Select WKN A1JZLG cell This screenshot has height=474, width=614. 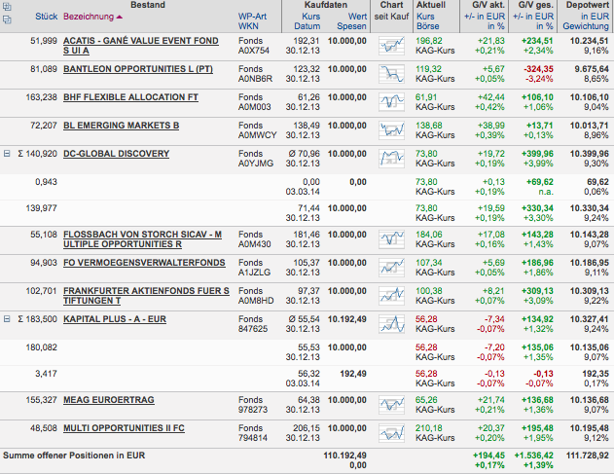pos(254,273)
